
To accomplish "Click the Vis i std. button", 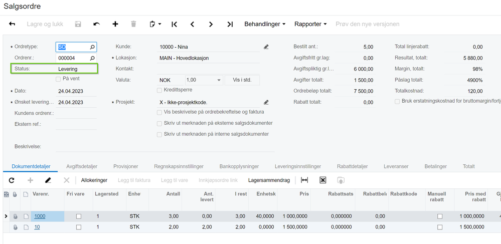I will point(242,80).
